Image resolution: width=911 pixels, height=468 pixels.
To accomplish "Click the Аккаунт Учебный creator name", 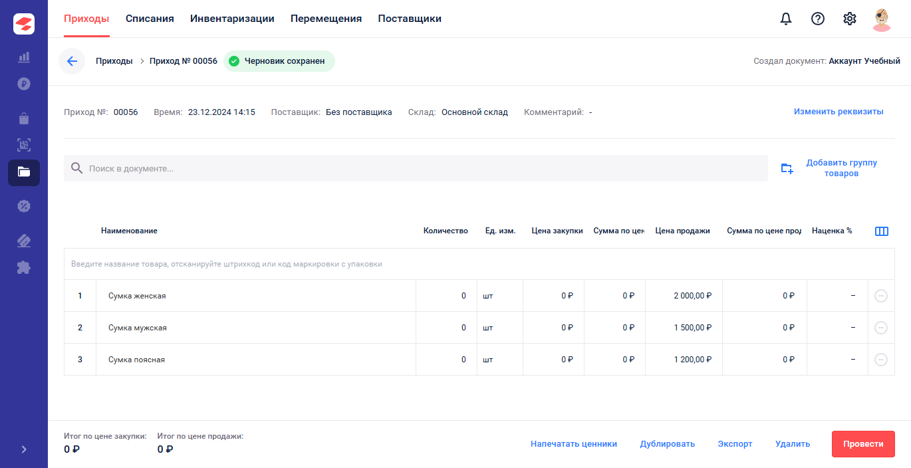I will click(864, 61).
